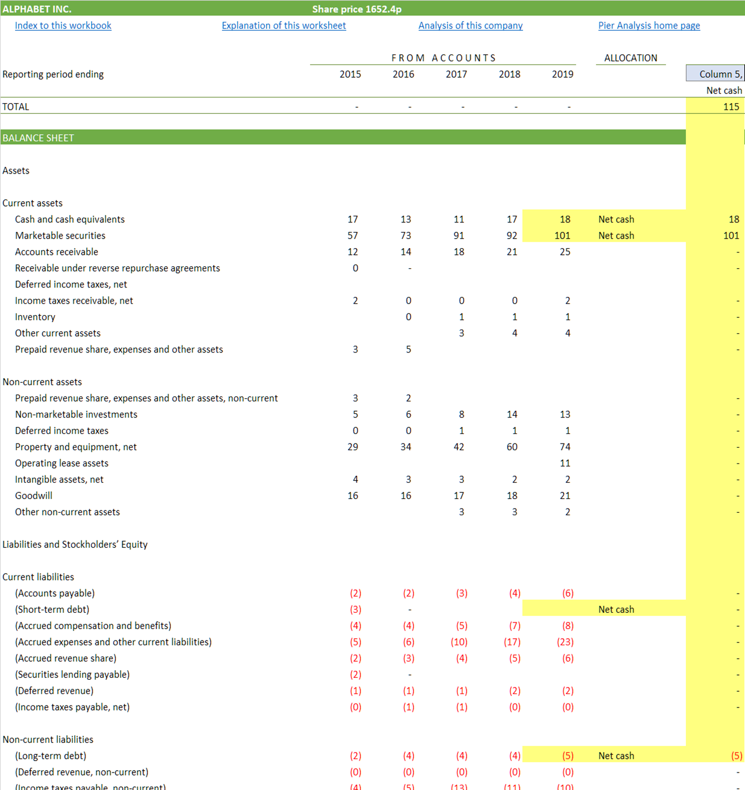This screenshot has width=745, height=790.
Task: Select 2015 Marketable securities value 57
Action: click(x=352, y=236)
